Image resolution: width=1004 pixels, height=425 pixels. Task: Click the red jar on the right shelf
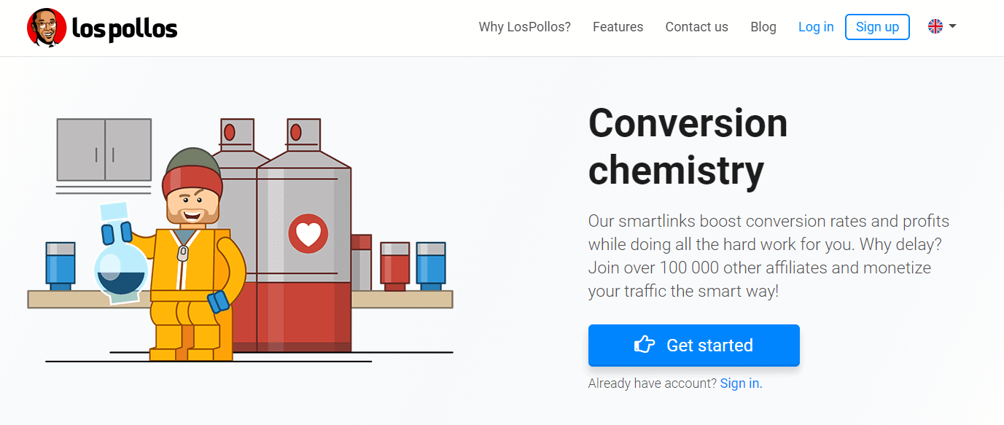(x=394, y=266)
